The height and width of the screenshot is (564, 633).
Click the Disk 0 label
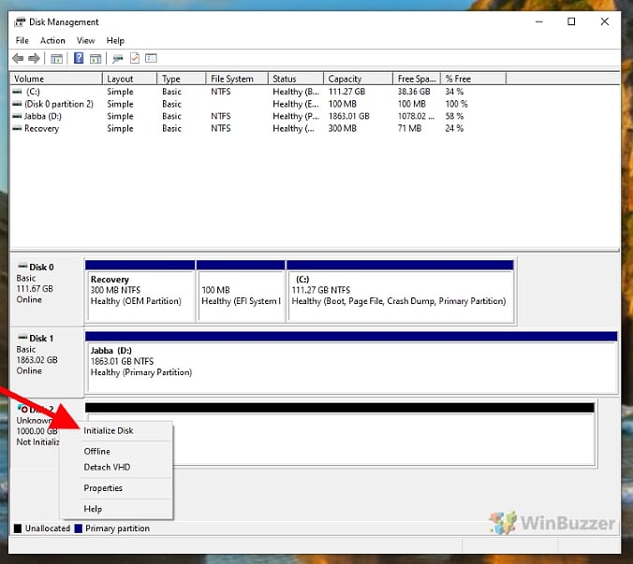pyautogui.click(x=41, y=267)
